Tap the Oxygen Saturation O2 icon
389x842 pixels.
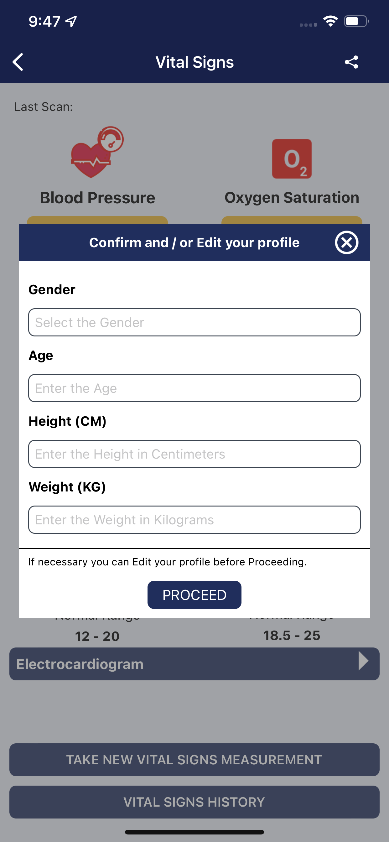pos(292,159)
